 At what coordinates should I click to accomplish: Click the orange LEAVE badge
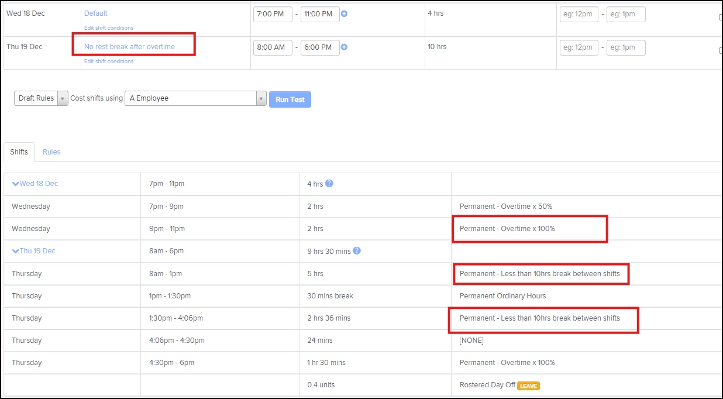(x=528, y=386)
